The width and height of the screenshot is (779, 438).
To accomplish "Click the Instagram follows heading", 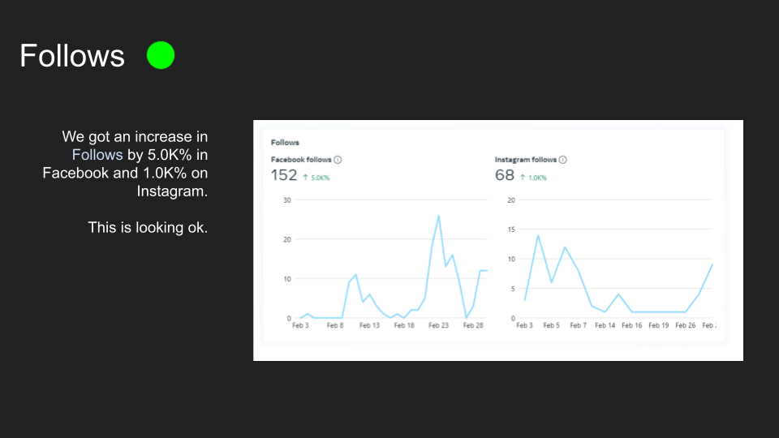I will coord(526,160).
